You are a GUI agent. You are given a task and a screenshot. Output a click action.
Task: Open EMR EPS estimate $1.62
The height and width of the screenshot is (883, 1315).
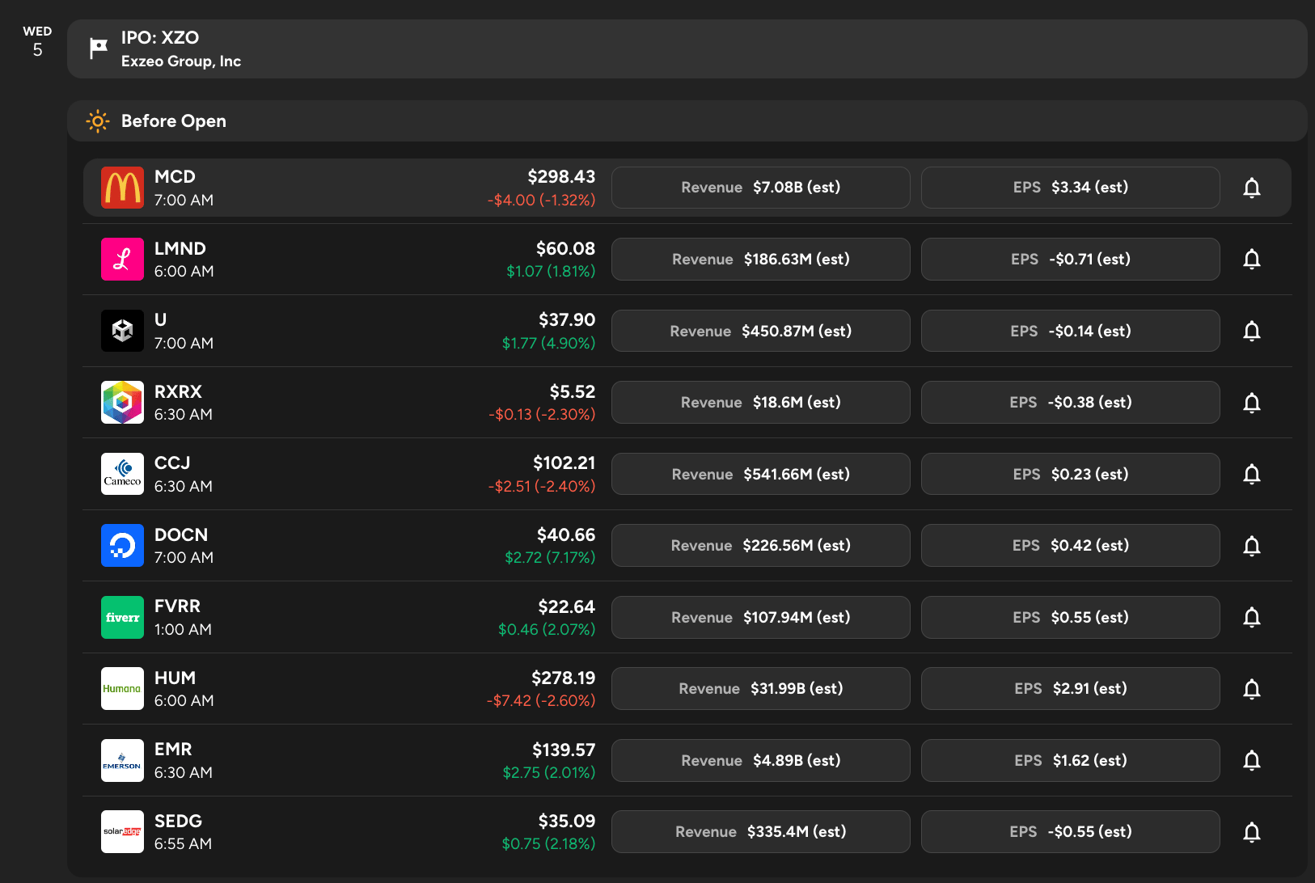coord(1071,760)
